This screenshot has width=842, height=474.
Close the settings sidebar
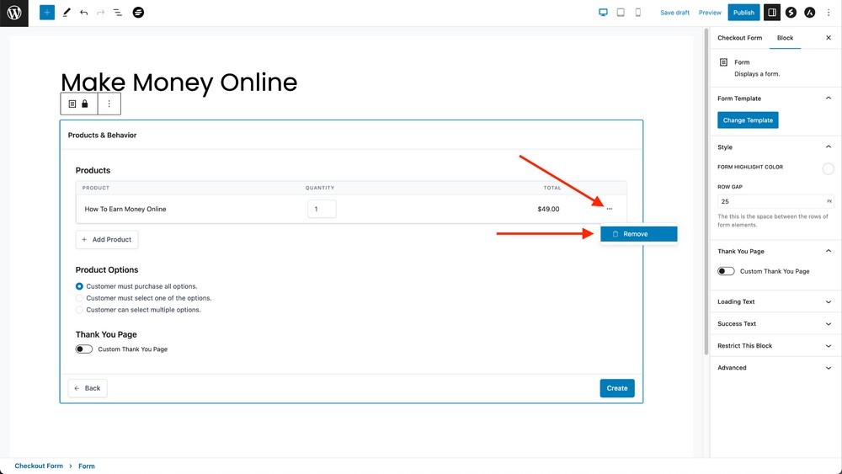(828, 38)
